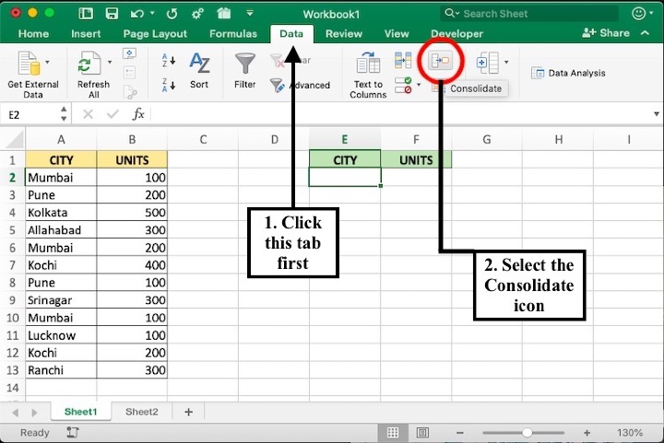The width and height of the screenshot is (664, 443).
Task: Click the zoom slider handle
Action: (527, 433)
